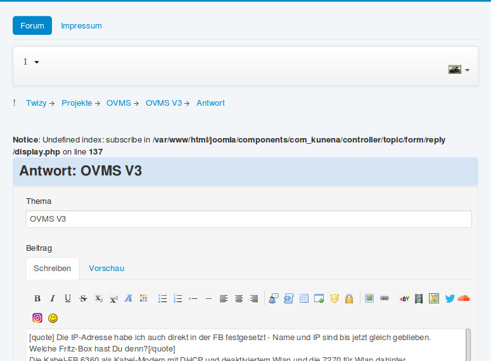Click the Instagram icon in toolbar
Image resolution: width=491 pixels, height=361 pixels.
click(x=38, y=318)
